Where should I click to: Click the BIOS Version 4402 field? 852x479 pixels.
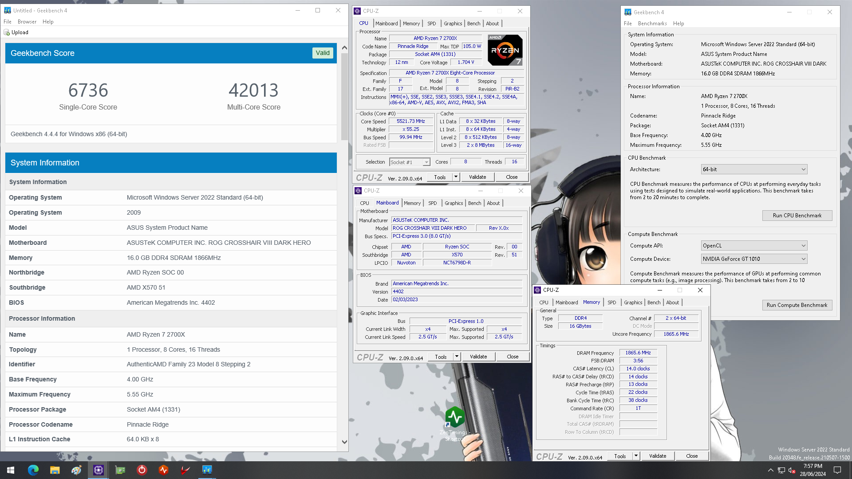point(457,292)
